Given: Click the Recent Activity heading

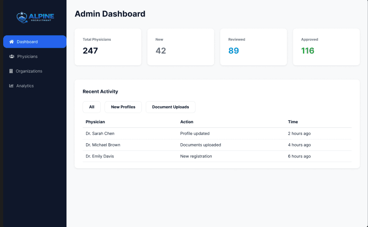Looking at the screenshot, I should click(x=100, y=92).
